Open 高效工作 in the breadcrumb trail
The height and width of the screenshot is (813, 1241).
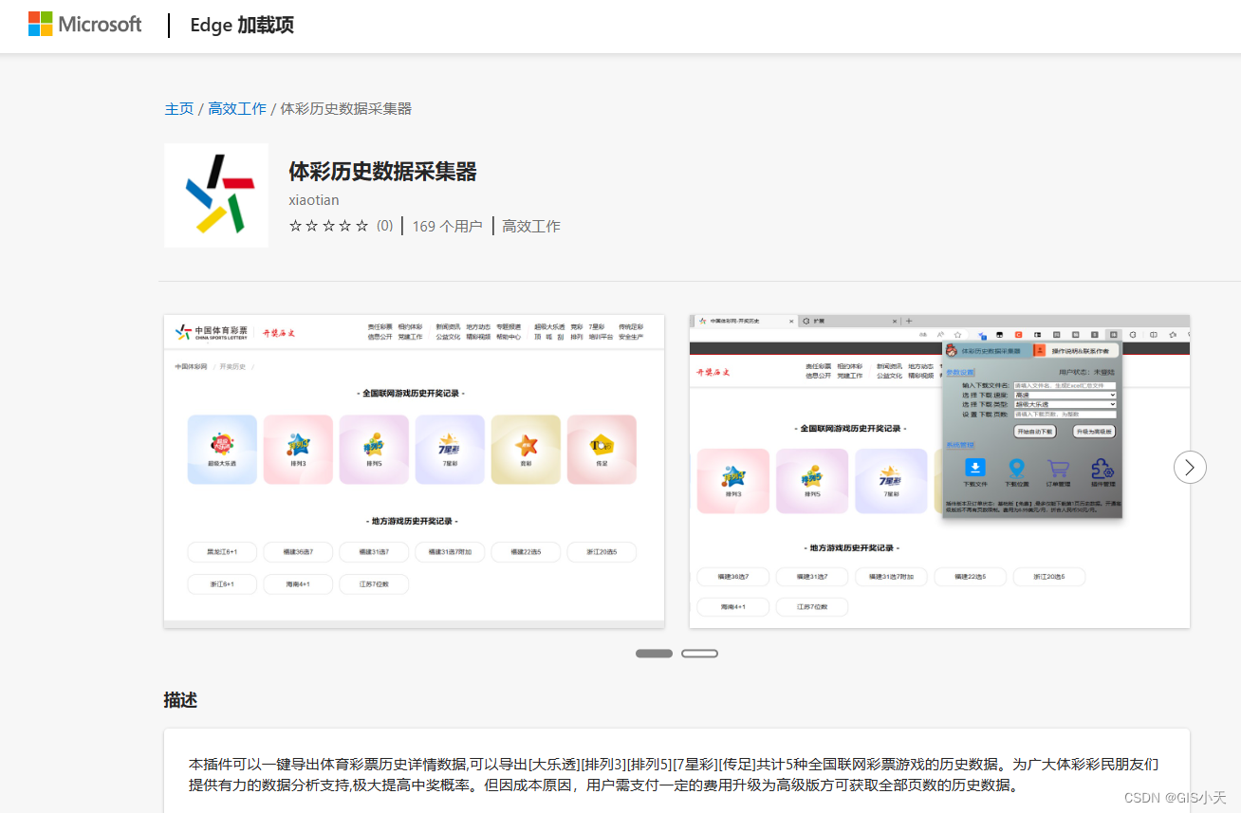click(x=237, y=109)
